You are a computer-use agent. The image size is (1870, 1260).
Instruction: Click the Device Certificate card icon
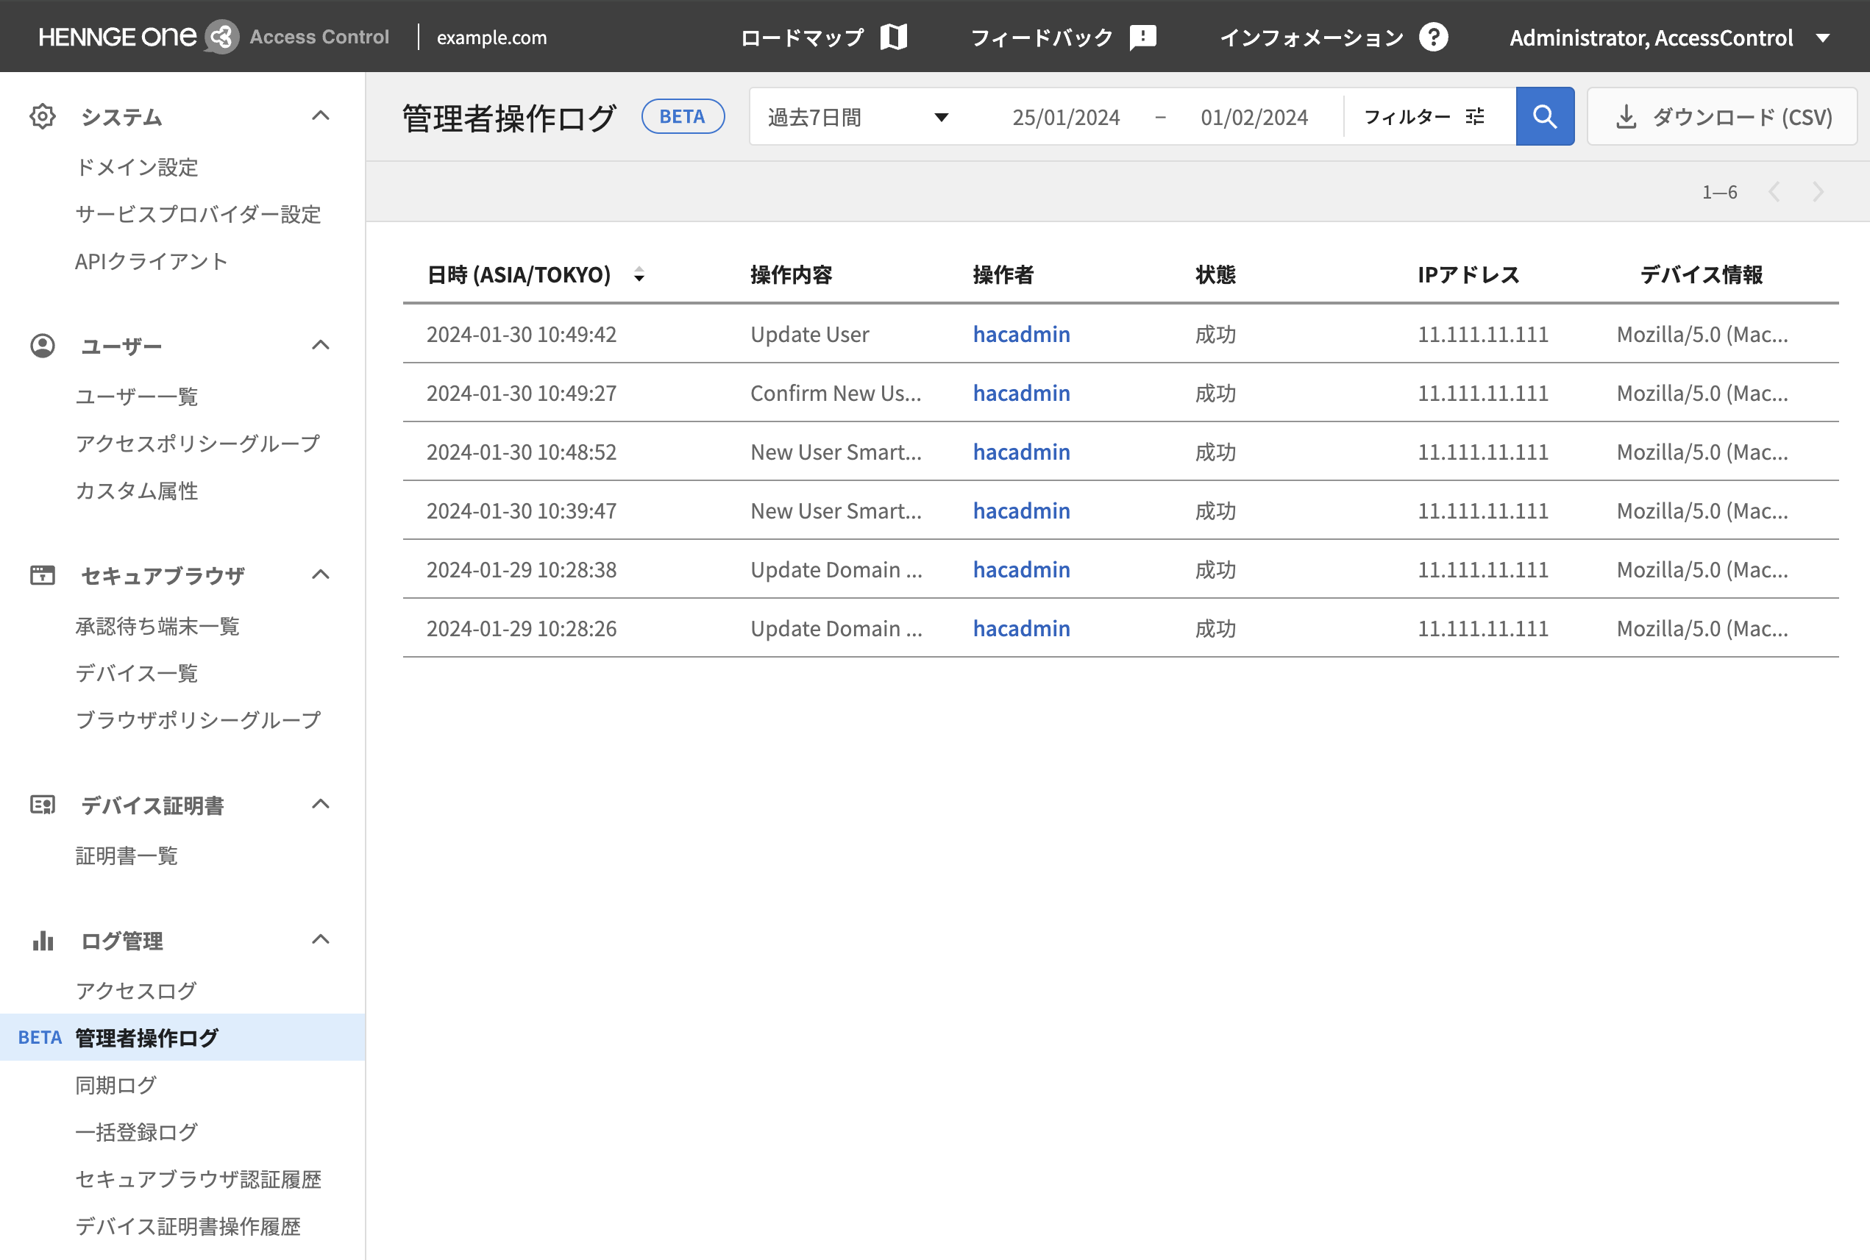[x=43, y=805]
